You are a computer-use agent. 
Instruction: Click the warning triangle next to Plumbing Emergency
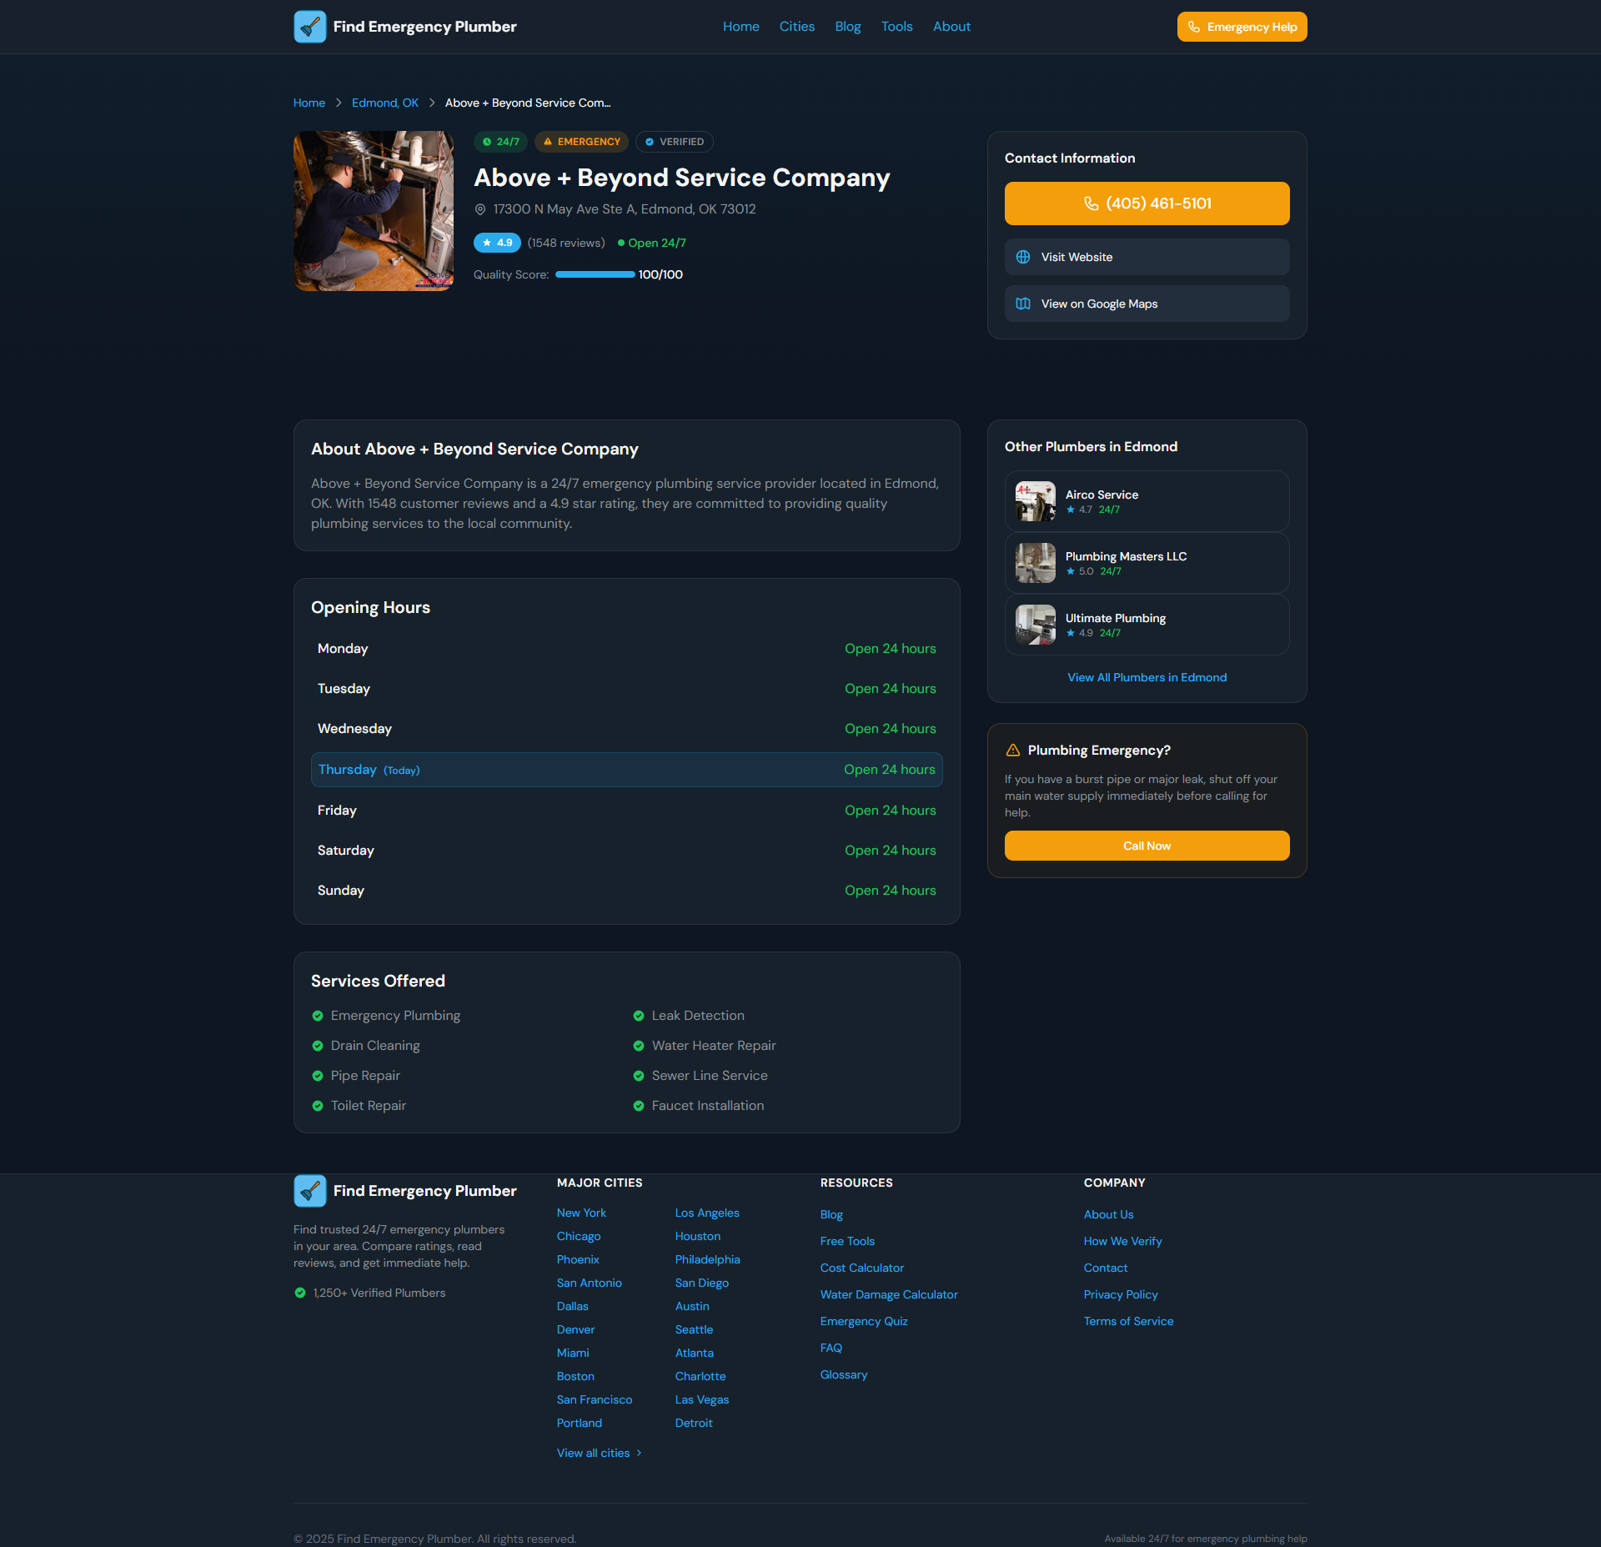click(x=1013, y=751)
